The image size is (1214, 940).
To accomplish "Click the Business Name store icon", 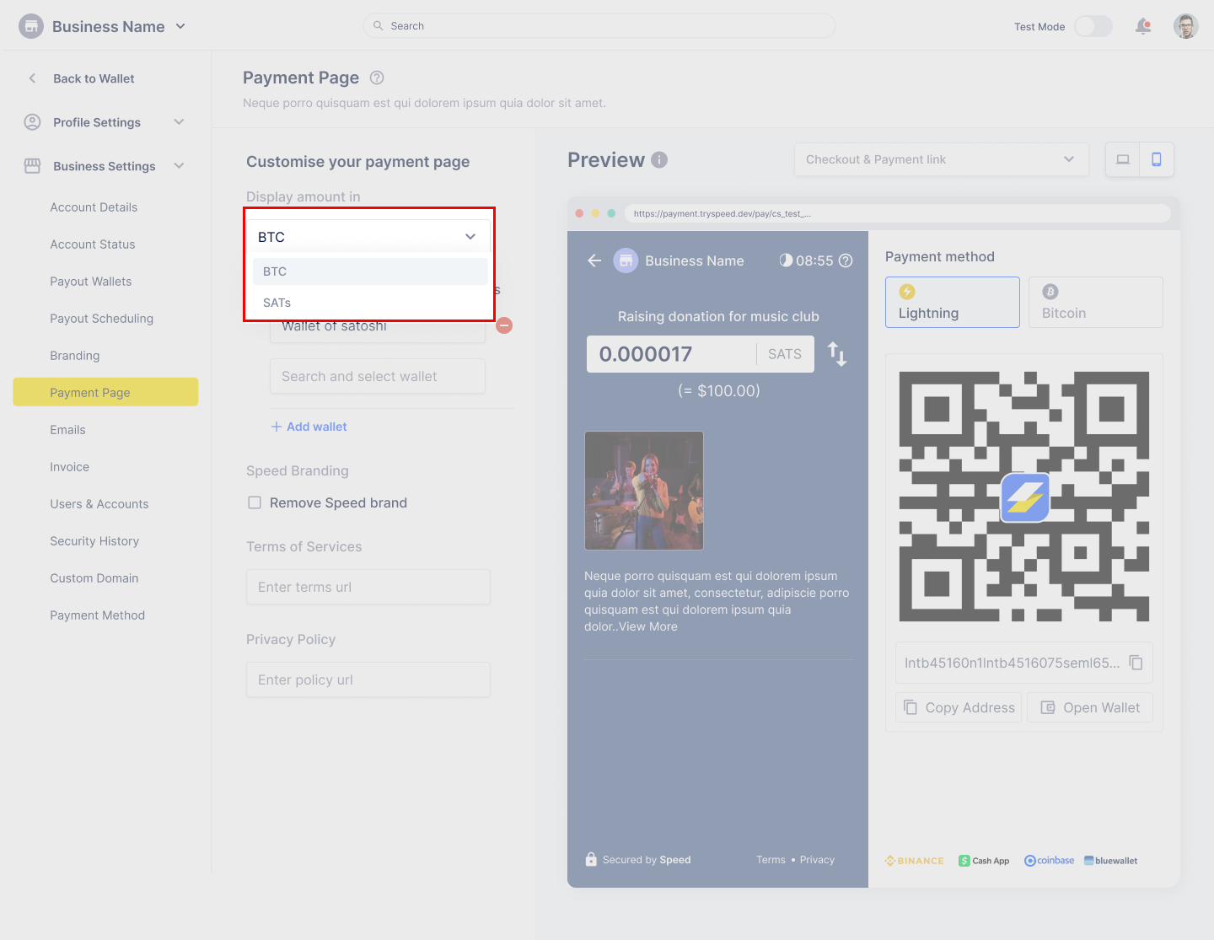I will [x=31, y=26].
